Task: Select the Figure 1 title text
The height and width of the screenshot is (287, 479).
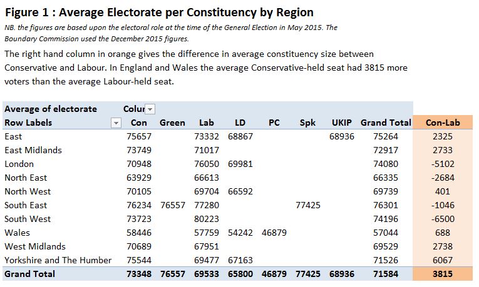Action: click(x=159, y=13)
